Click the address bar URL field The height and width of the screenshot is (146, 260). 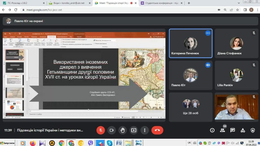(x=114, y=10)
